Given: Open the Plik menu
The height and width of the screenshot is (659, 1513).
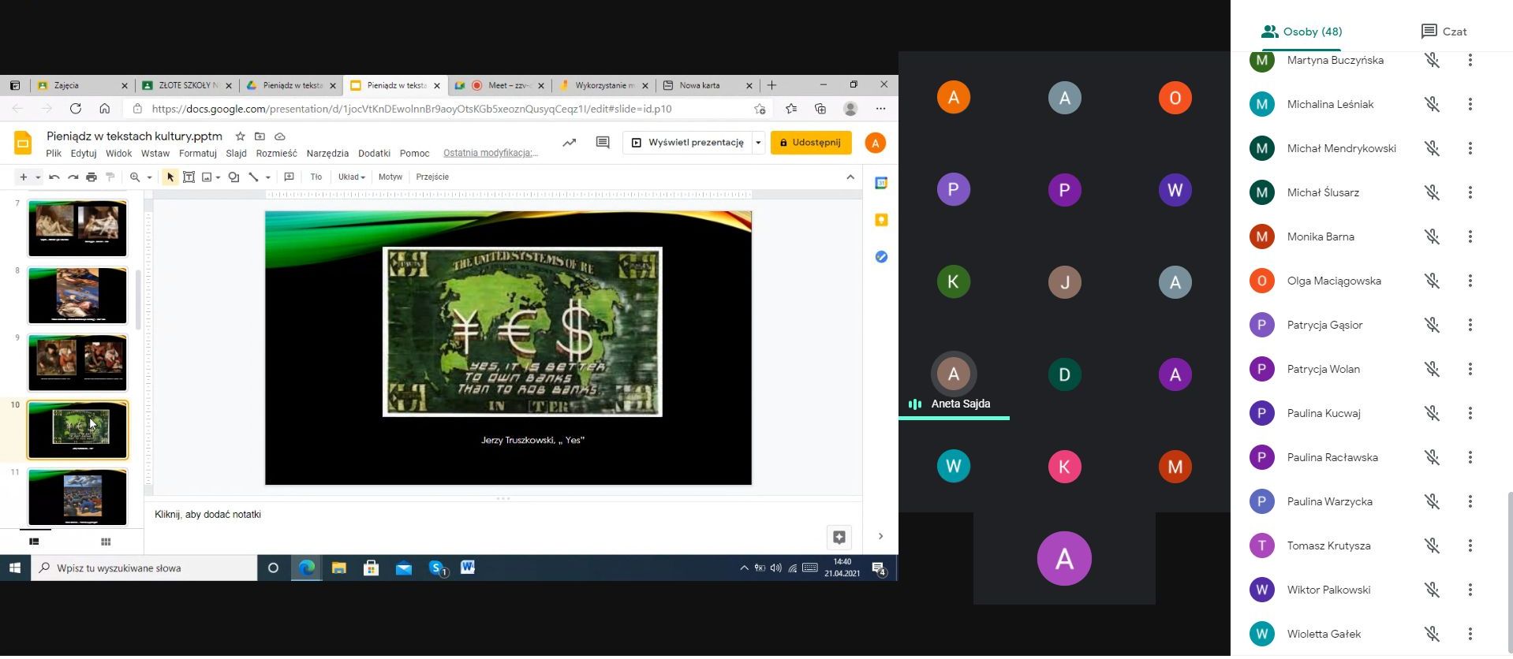Looking at the screenshot, I should click(x=54, y=154).
